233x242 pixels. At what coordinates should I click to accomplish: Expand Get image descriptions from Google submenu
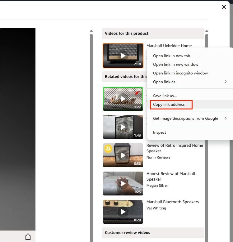click(x=190, y=119)
